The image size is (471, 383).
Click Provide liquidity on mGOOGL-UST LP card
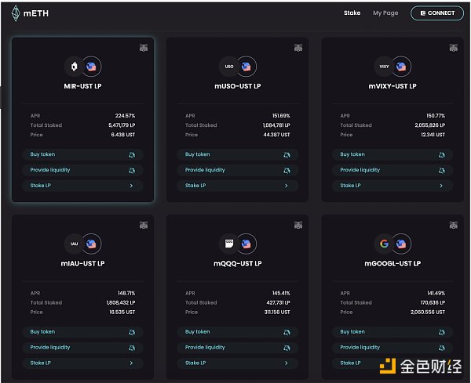(392, 348)
